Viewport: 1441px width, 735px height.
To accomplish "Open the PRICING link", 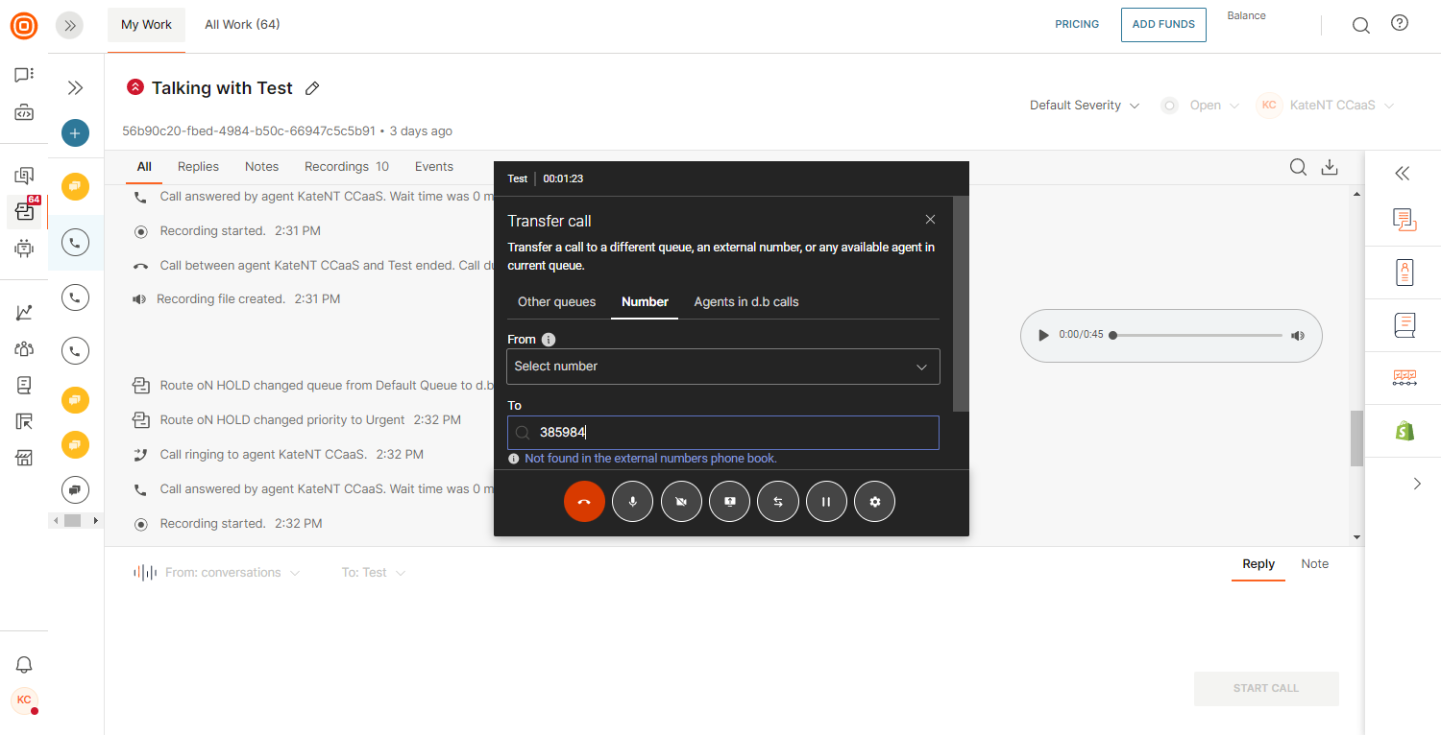I will tap(1077, 25).
